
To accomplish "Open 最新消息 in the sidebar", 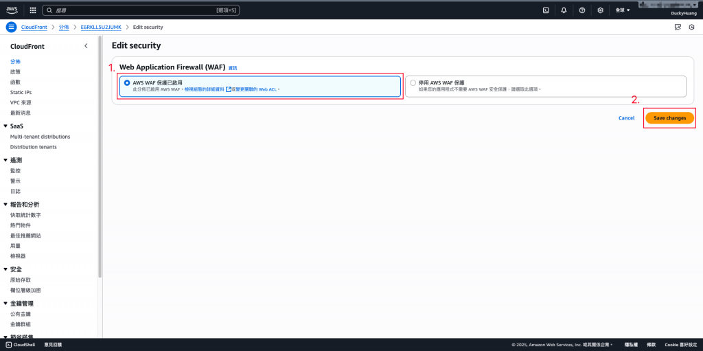I will [20, 113].
